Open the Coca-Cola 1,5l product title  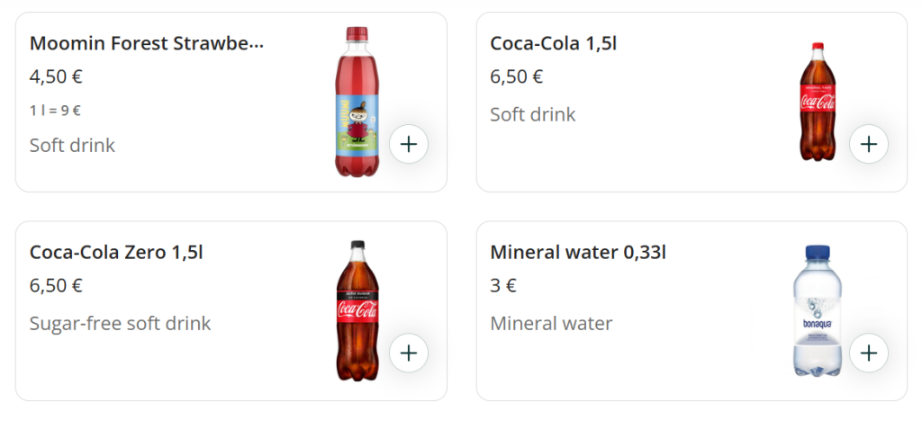coord(553,43)
